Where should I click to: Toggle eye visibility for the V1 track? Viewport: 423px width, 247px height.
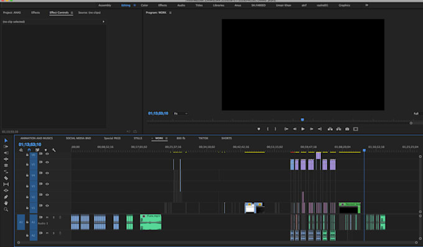pos(47,206)
